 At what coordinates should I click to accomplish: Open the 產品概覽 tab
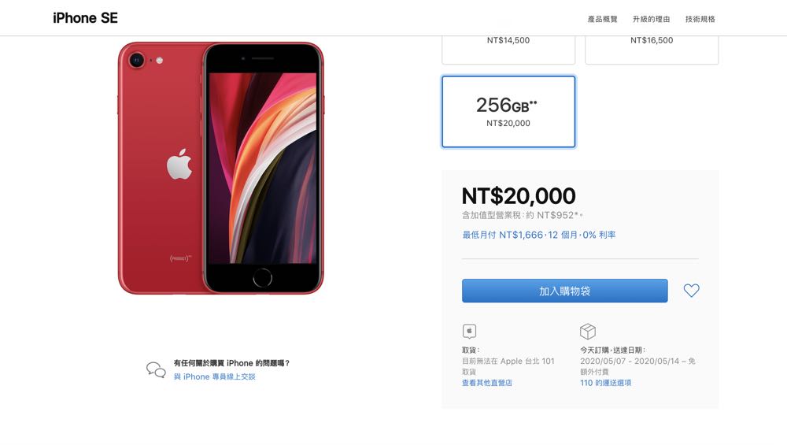pos(602,19)
